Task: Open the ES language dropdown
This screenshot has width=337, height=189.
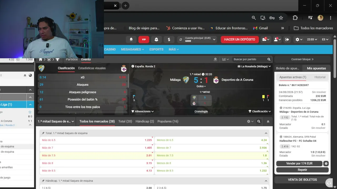Action: coord(325,39)
